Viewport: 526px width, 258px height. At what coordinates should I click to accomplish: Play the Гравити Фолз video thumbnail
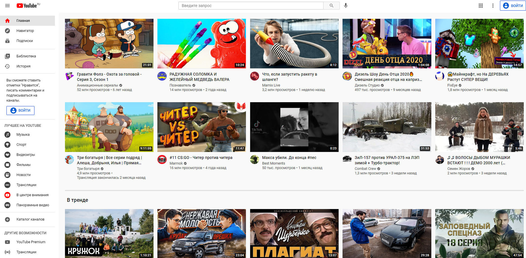[x=109, y=43]
